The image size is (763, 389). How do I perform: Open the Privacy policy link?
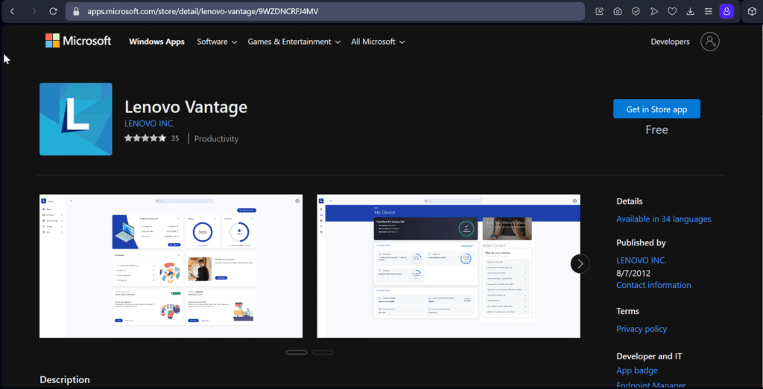pos(642,329)
